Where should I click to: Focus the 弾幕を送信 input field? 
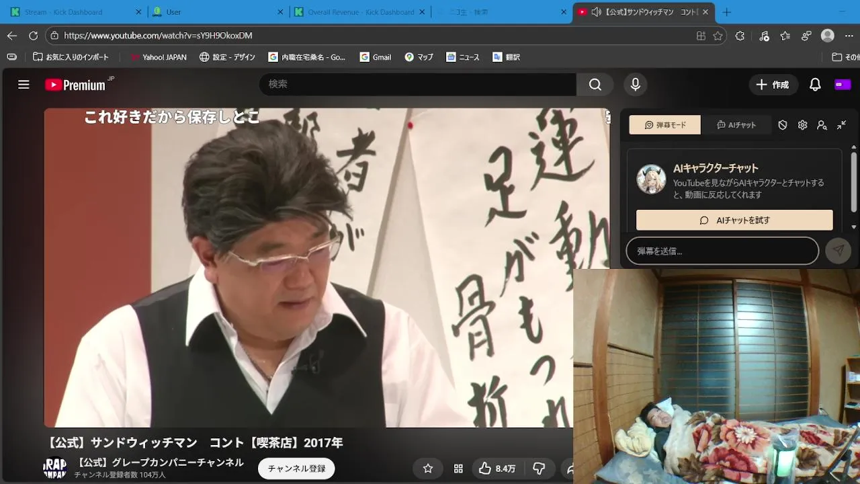[x=722, y=251]
